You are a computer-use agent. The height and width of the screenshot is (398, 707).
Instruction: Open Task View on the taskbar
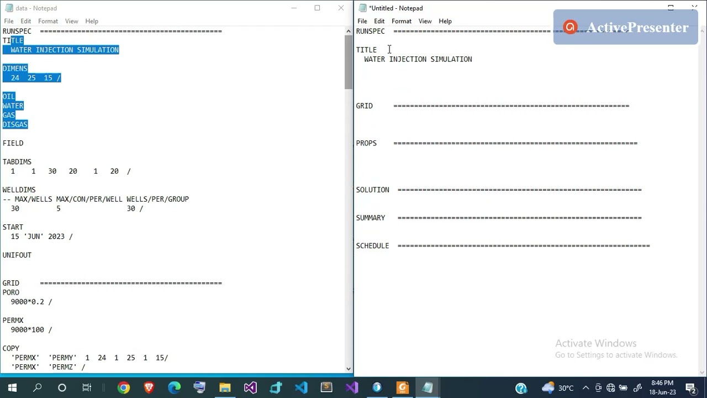[x=87, y=388]
